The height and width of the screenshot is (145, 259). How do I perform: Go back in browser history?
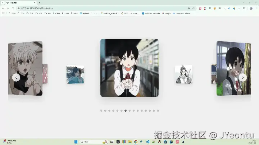(x=3, y=8)
